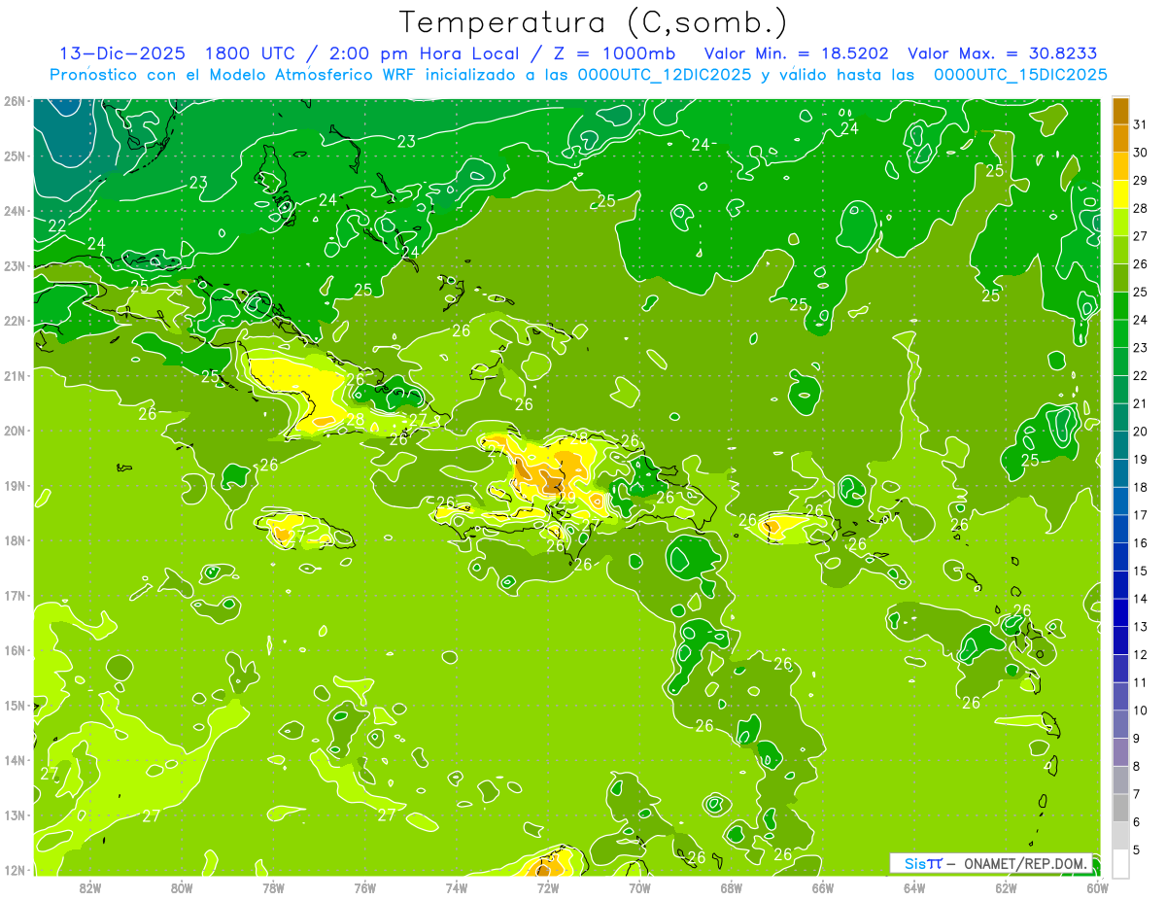Click legend value label "24"

coord(1141,320)
